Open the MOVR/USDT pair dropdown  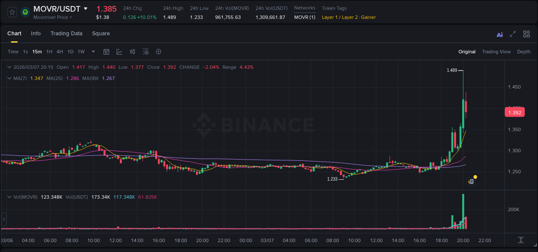(86, 9)
